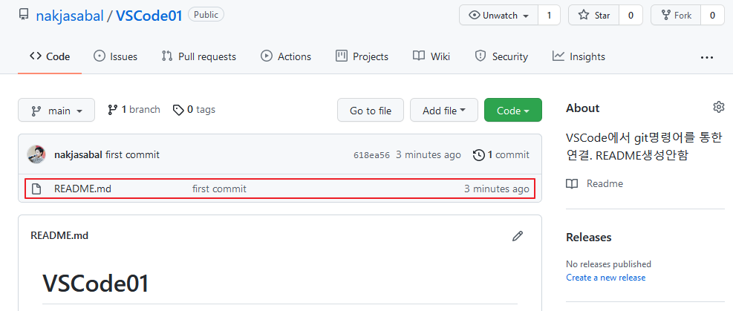
Task: View the 0 tags link
Action: (x=194, y=110)
